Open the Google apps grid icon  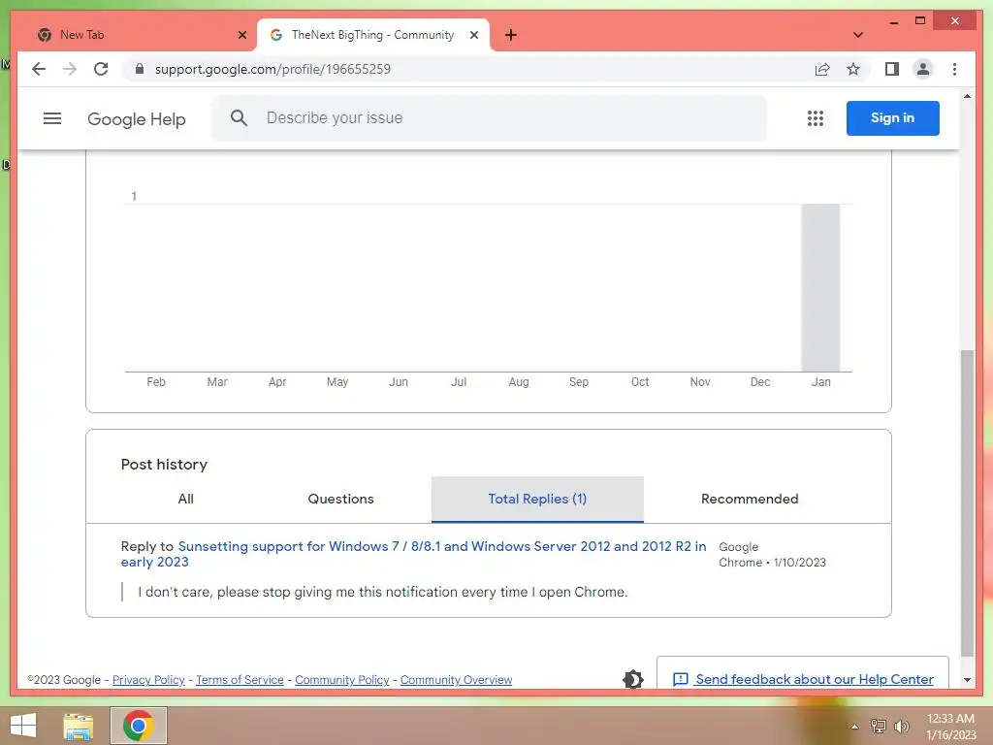click(815, 118)
